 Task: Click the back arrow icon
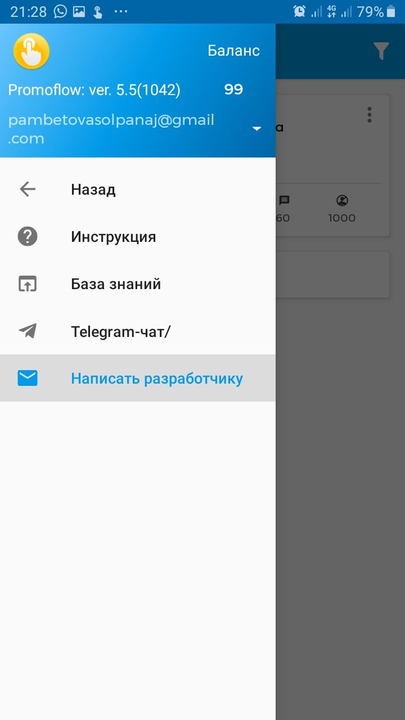pos(28,189)
